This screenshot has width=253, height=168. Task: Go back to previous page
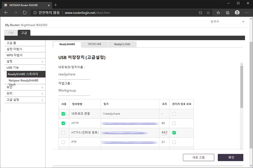6,13
